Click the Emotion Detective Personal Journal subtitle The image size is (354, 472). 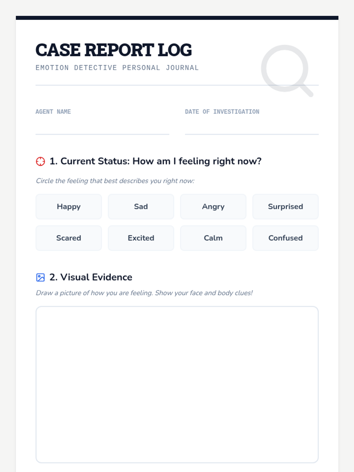pos(117,68)
